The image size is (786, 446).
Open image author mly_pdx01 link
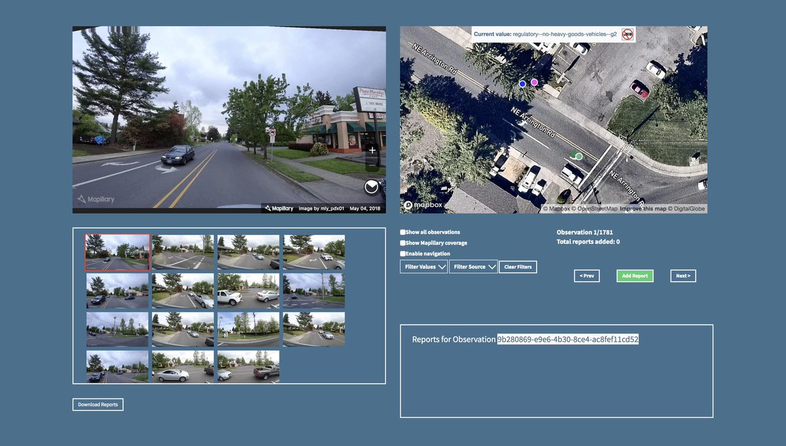[x=320, y=208]
